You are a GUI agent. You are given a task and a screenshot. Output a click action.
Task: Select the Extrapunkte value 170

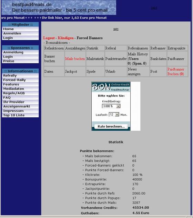click(135, 184)
